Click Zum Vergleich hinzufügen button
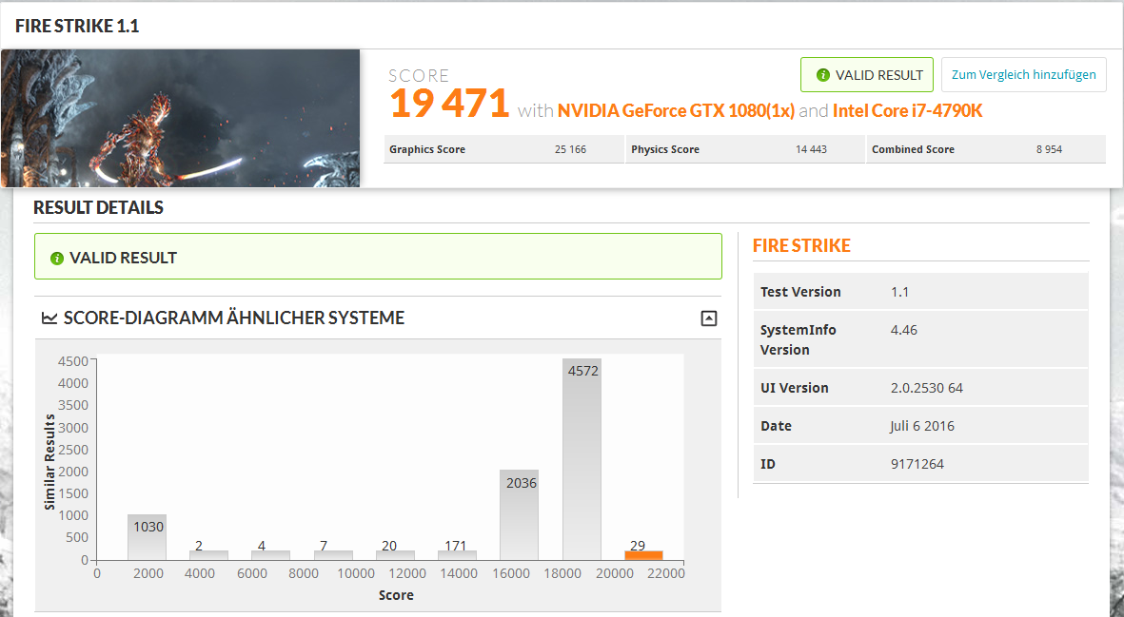Viewport: 1124px width, 617px height. tap(1024, 74)
